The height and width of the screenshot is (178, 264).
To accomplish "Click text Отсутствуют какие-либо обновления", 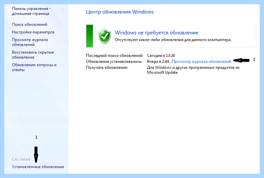I will click(x=173, y=40).
